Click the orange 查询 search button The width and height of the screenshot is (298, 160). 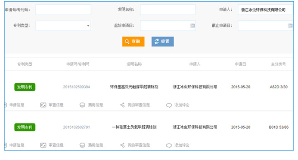(133, 42)
